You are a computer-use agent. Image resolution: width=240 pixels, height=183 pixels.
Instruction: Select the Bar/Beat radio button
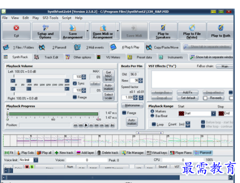(x=152, y=116)
